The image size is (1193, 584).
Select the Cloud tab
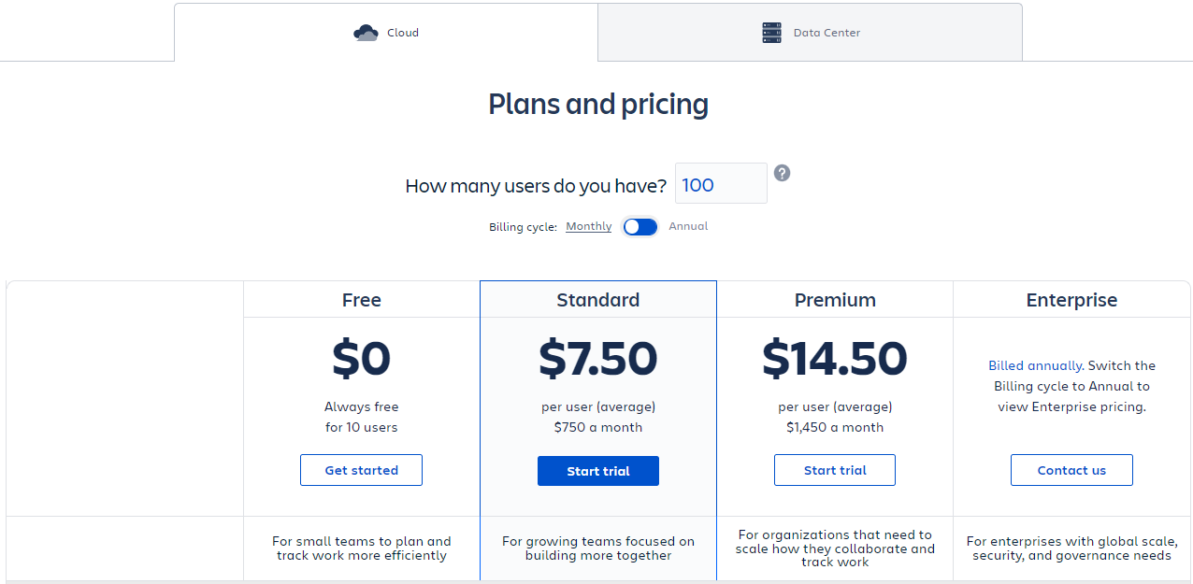pyautogui.click(x=385, y=32)
